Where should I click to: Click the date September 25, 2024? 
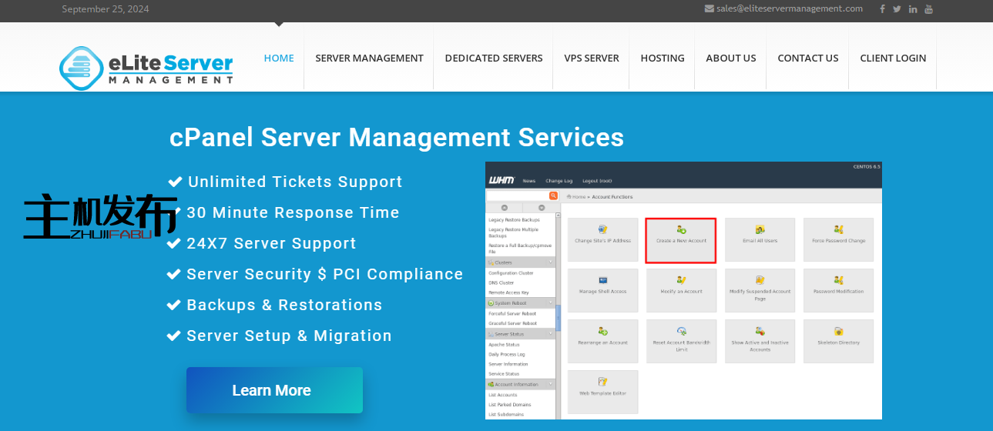pos(106,9)
